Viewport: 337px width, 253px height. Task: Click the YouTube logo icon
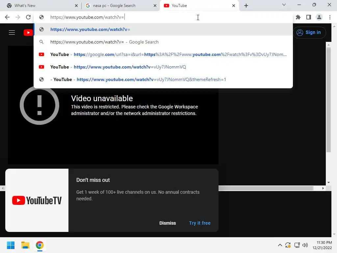(28, 33)
